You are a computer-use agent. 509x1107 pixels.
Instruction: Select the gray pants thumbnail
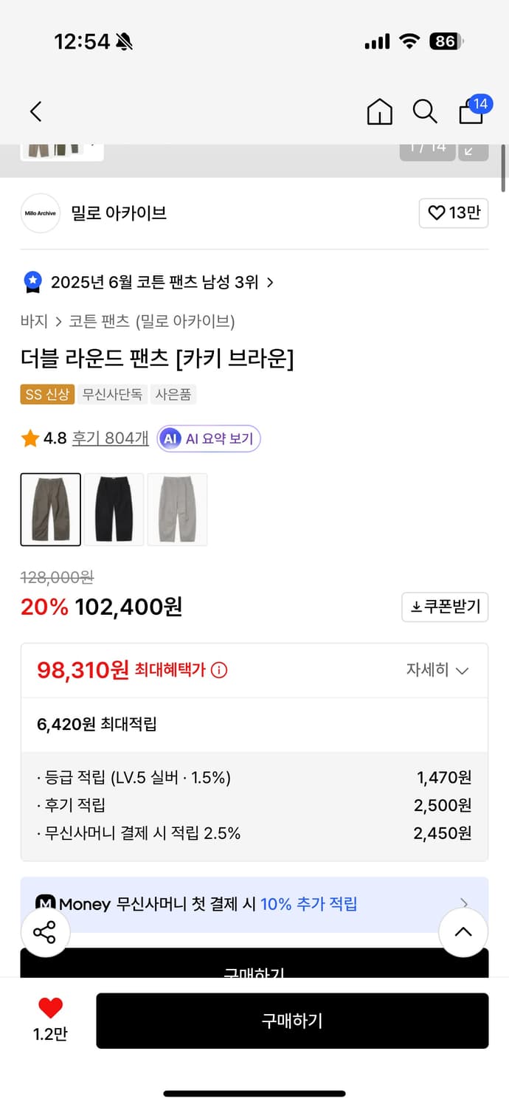[x=177, y=509]
